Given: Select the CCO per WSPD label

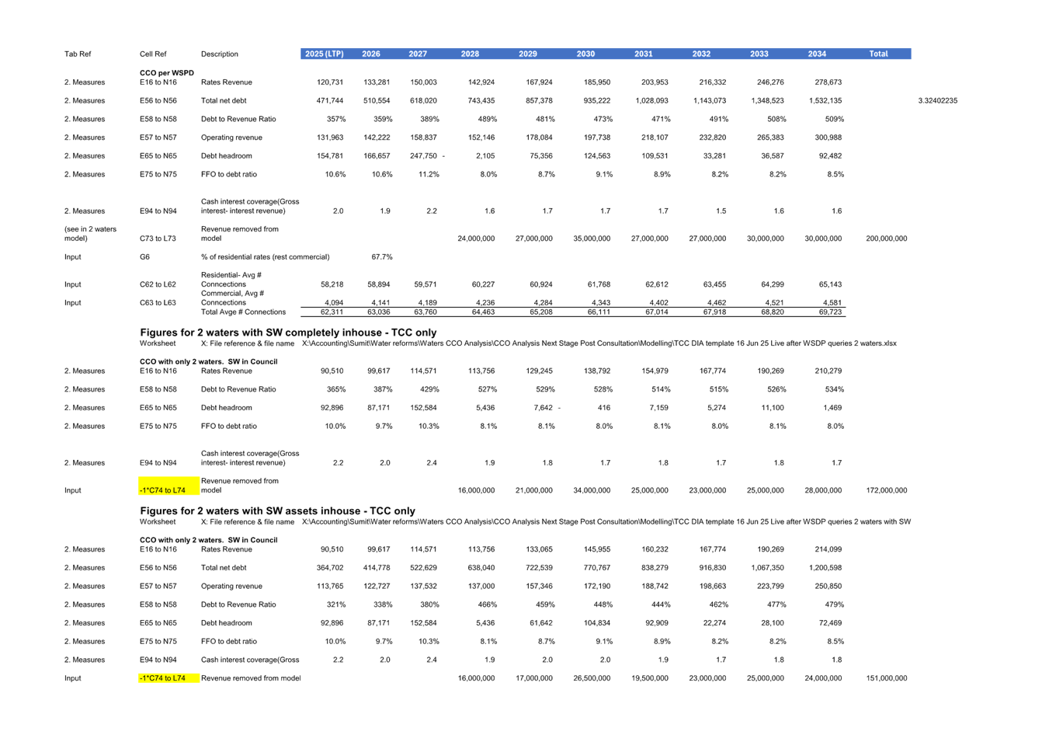Looking at the screenshot, I should [x=166, y=72].
